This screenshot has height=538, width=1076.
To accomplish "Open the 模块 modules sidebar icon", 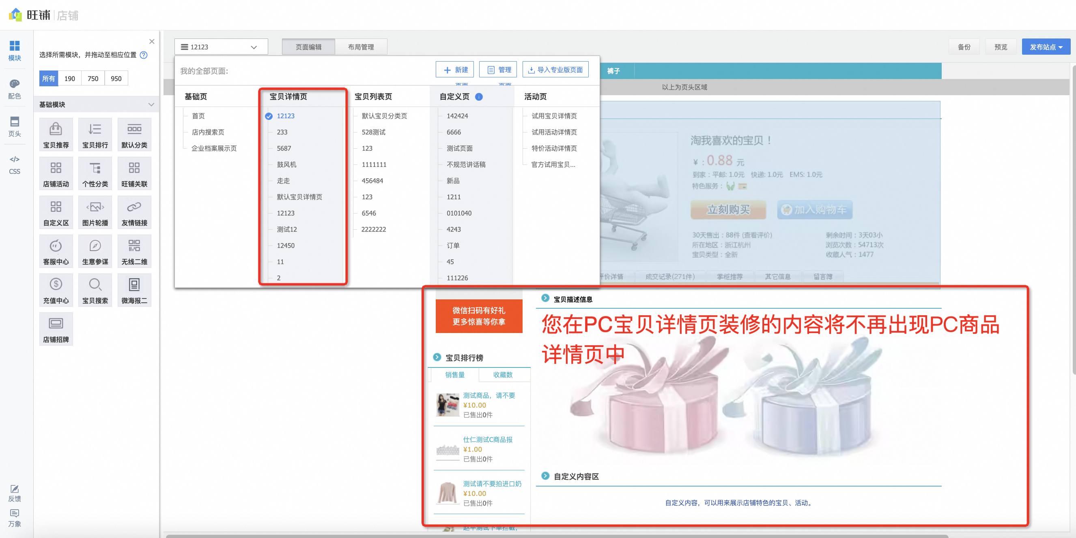I will click(x=15, y=51).
